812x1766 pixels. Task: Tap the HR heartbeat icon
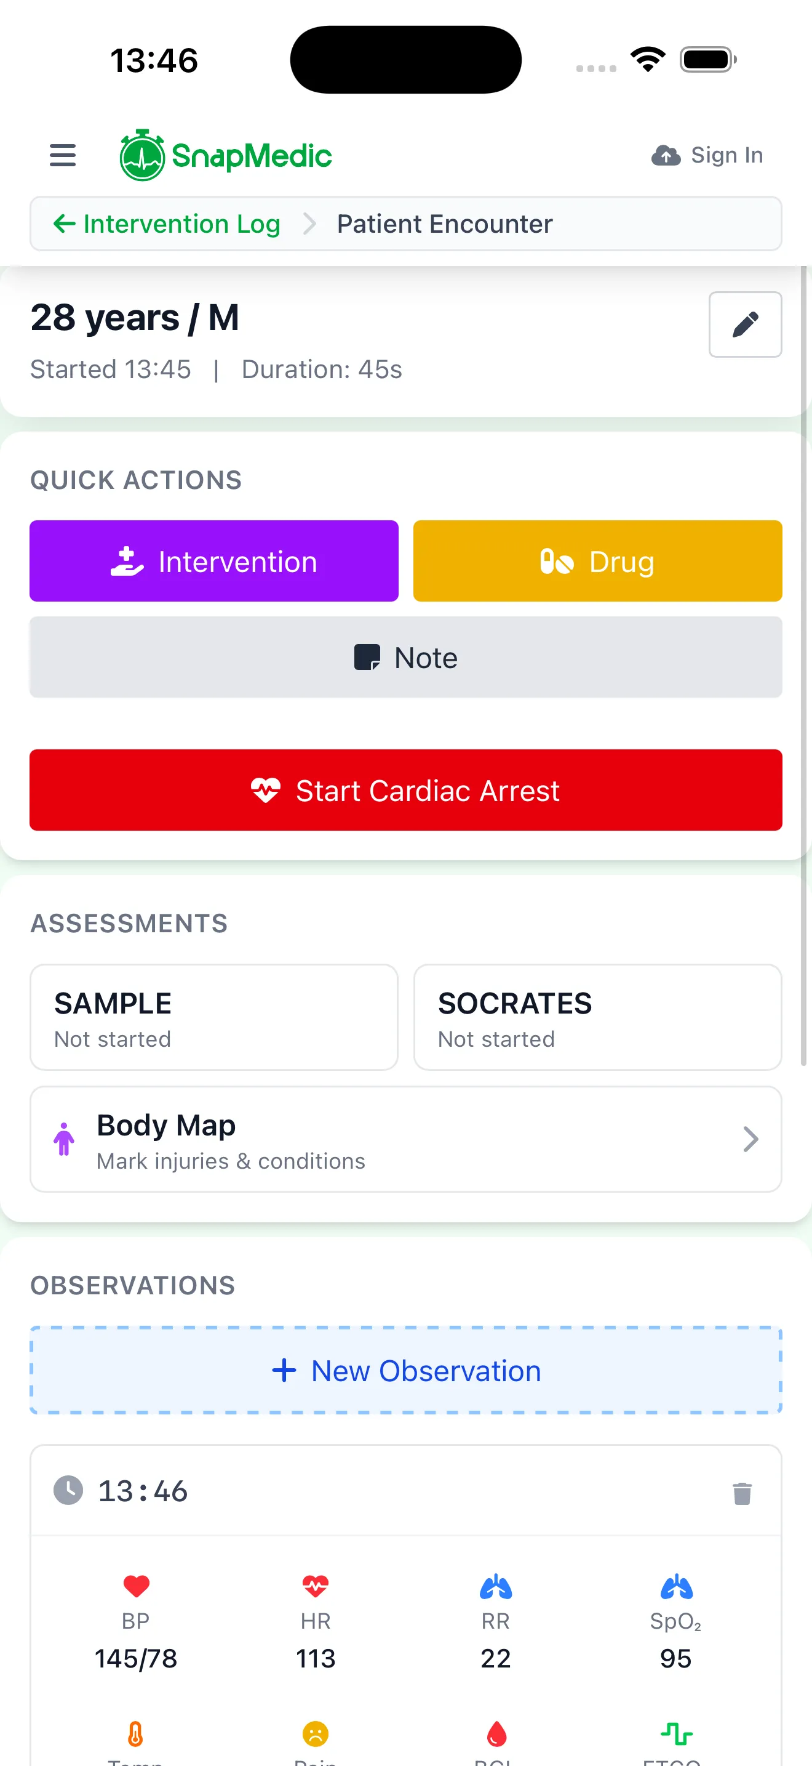tap(315, 1585)
